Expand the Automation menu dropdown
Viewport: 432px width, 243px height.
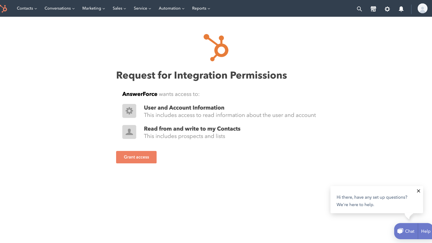tap(171, 8)
